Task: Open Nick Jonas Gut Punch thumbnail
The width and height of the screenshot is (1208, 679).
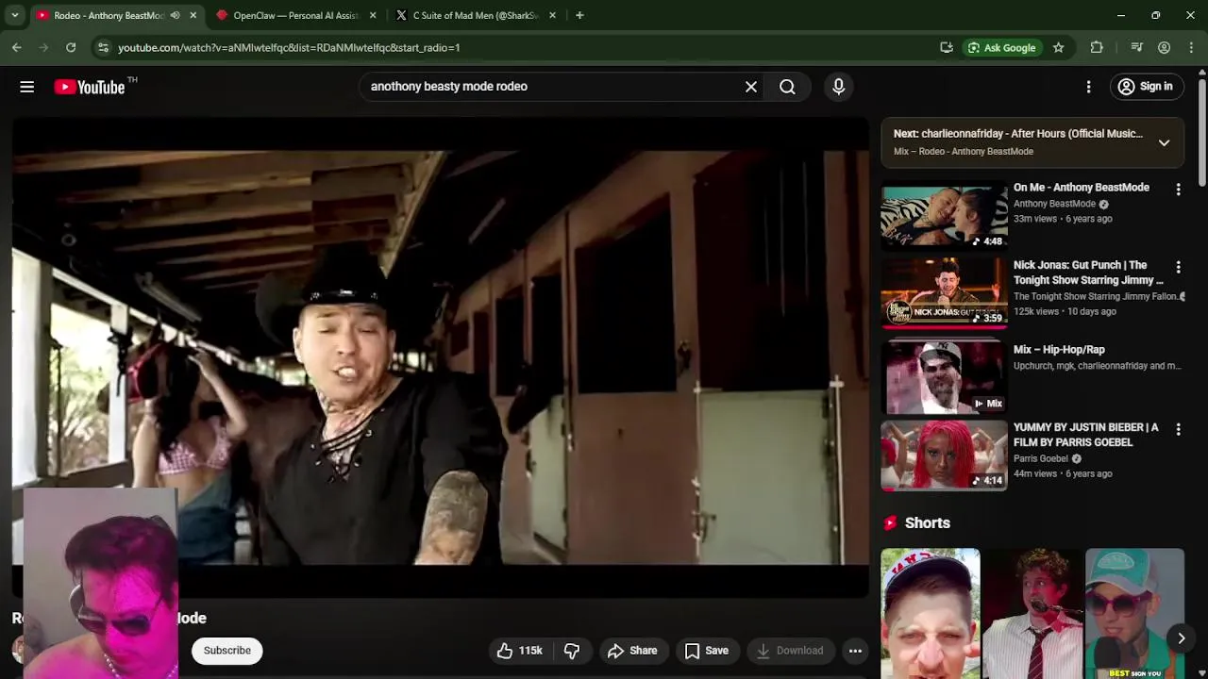Action: click(x=944, y=293)
